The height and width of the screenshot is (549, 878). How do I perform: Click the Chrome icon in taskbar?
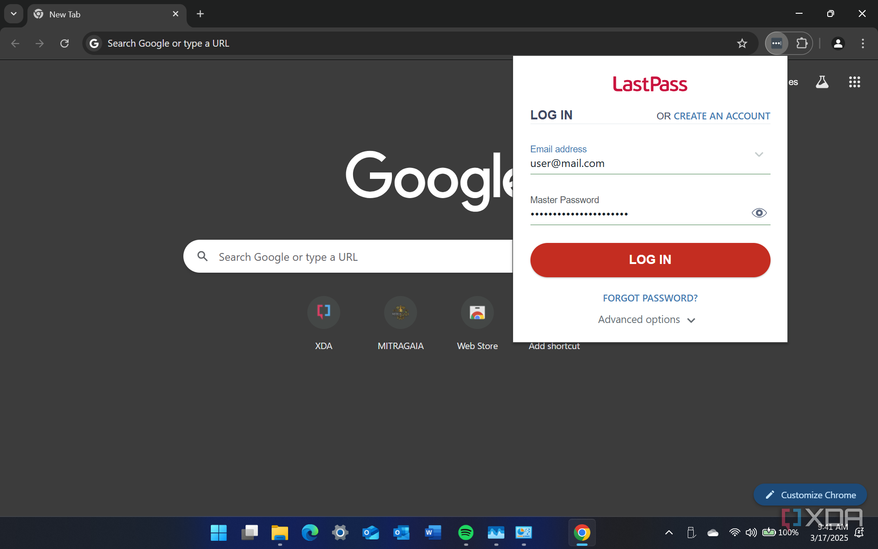(582, 533)
